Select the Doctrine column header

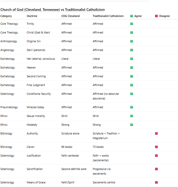[32, 16]
